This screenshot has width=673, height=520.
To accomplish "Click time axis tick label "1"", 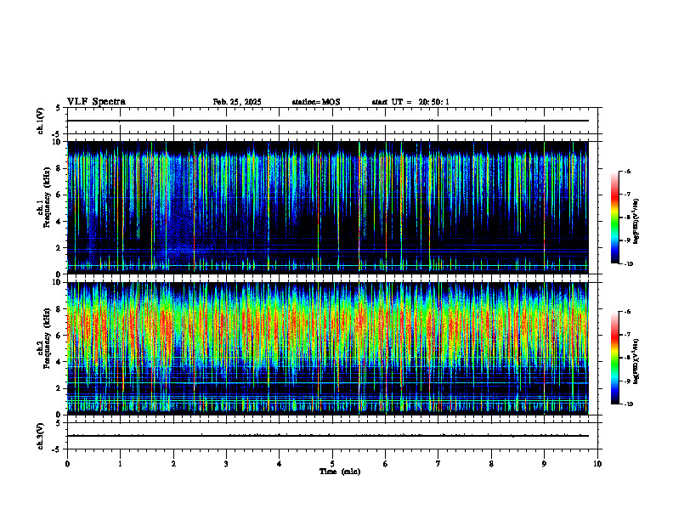I will (120, 464).
